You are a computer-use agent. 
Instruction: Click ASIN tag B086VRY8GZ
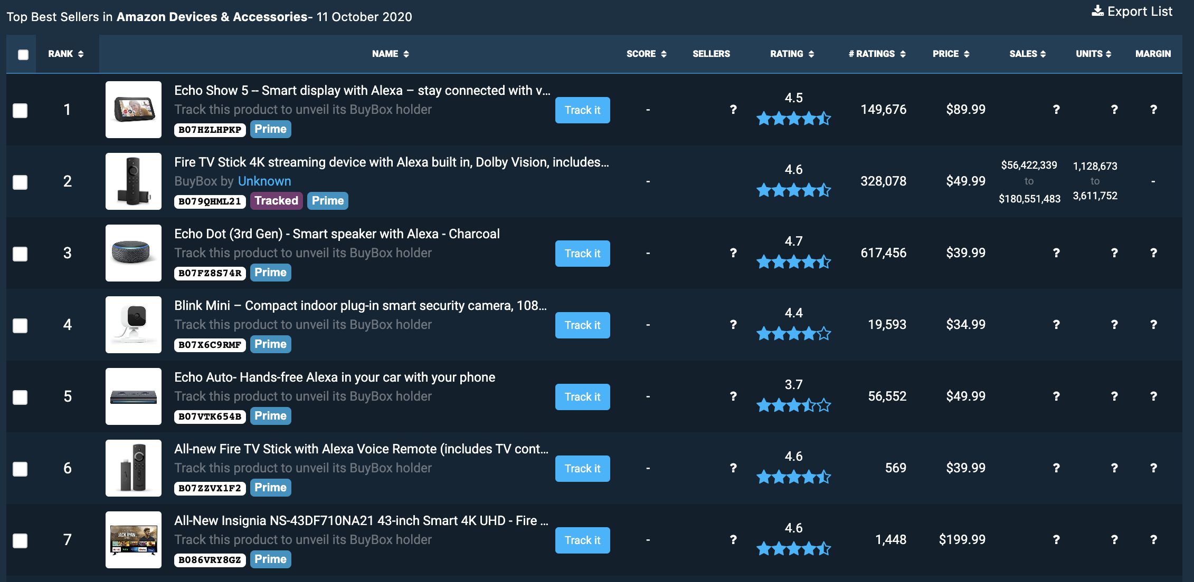[210, 560]
